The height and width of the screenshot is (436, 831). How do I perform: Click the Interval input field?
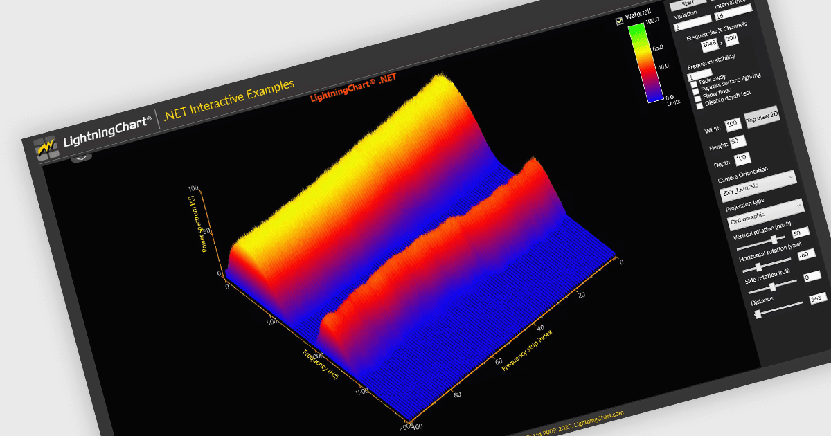pos(733,12)
